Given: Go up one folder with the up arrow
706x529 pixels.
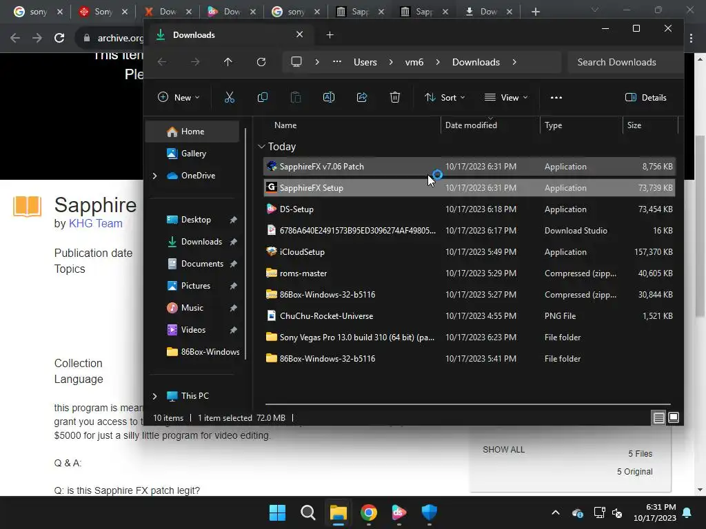Looking at the screenshot, I should tap(228, 62).
